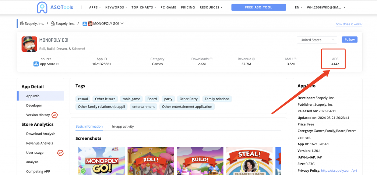Screen dimensions: 377x175
Task: Click the ASOTools logo icon
Action: pos(42,7)
